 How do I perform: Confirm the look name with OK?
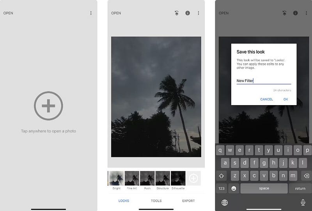click(285, 99)
